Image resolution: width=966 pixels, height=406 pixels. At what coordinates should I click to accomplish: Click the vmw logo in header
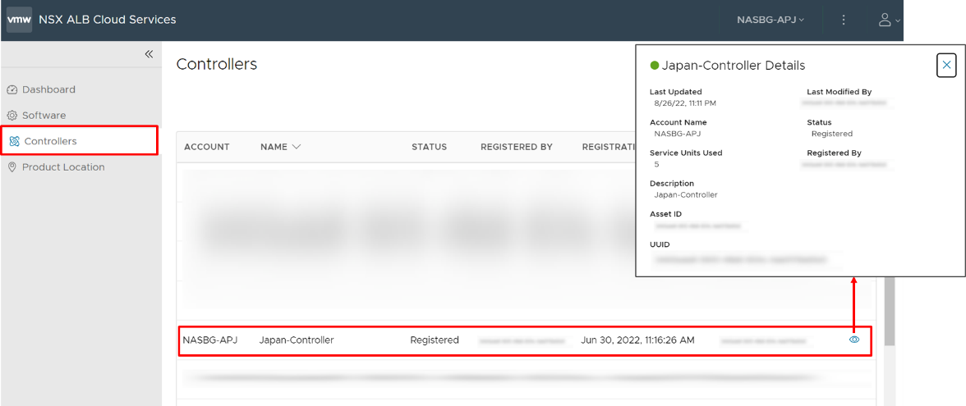click(x=19, y=20)
